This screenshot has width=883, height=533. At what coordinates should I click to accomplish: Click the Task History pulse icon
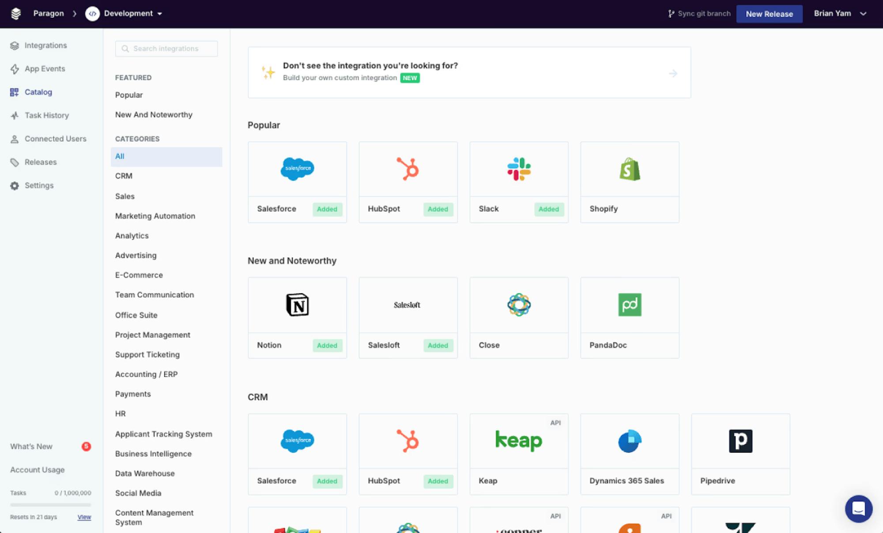click(x=15, y=115)
